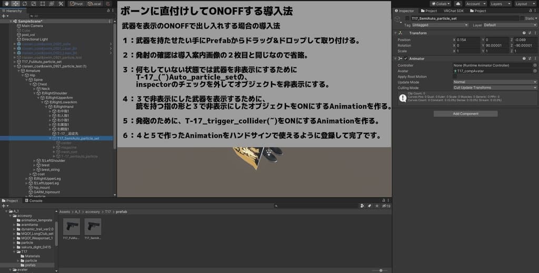Toggle Local/Global handle rotation
The image size is (539, 273).
[94, 4]
